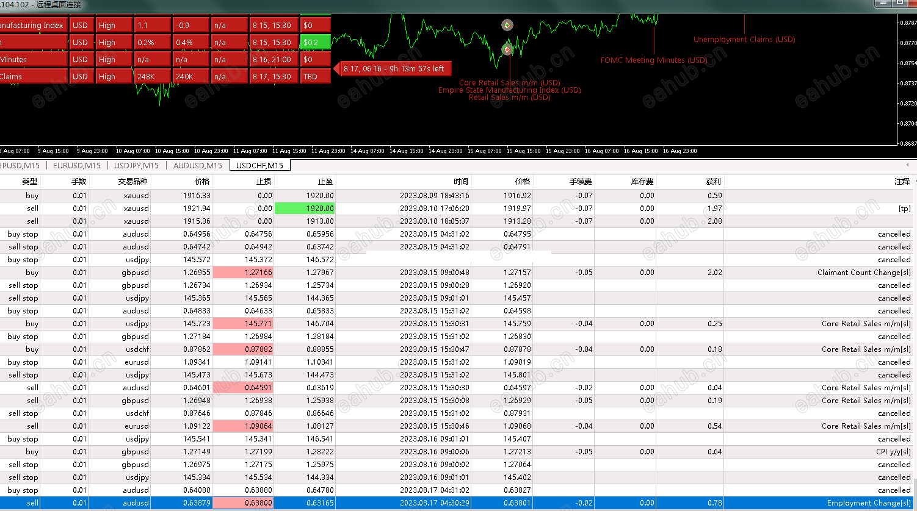Click the 0.87646 price in usdchf sell stop row
This screenshot has width=917, height=511.
197,413
